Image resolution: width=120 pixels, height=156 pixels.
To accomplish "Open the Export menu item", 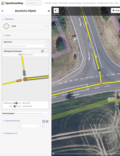I will click(55, 3).
